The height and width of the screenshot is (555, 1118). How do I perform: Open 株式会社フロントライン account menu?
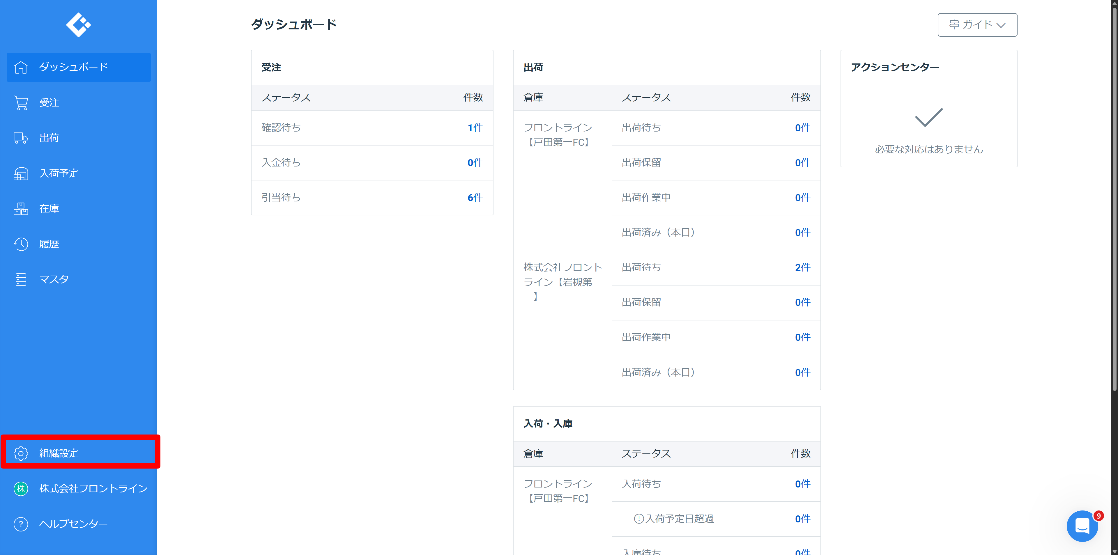79,489
